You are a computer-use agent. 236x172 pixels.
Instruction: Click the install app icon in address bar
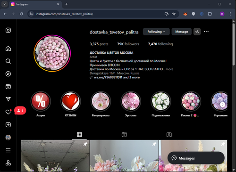point(167,14)
